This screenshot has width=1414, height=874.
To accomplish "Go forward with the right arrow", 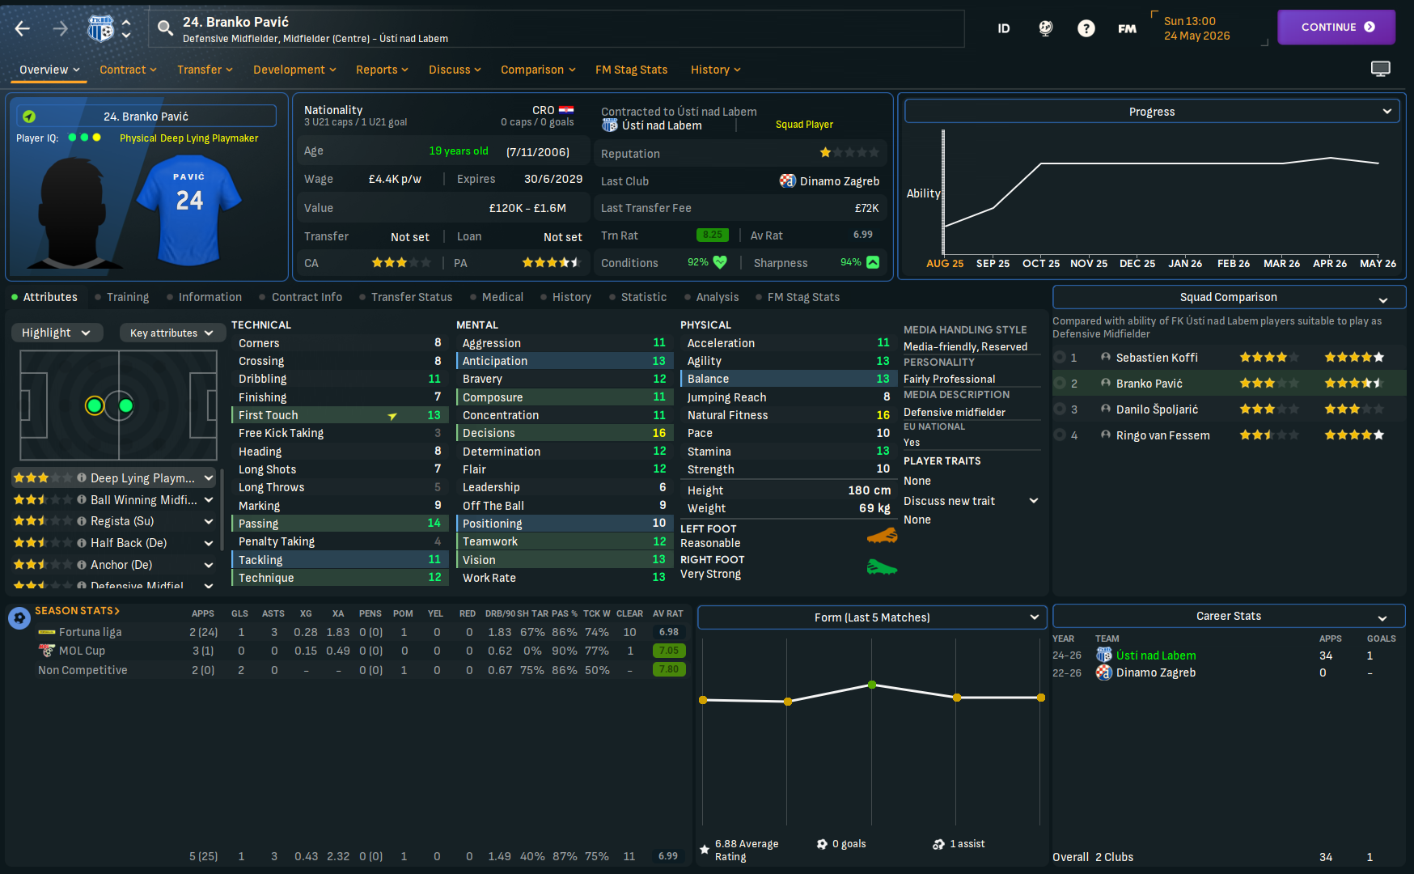I will [x=61, y=29].
